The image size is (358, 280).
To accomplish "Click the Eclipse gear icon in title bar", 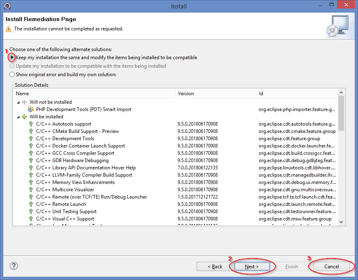I will tap(7, 6).
